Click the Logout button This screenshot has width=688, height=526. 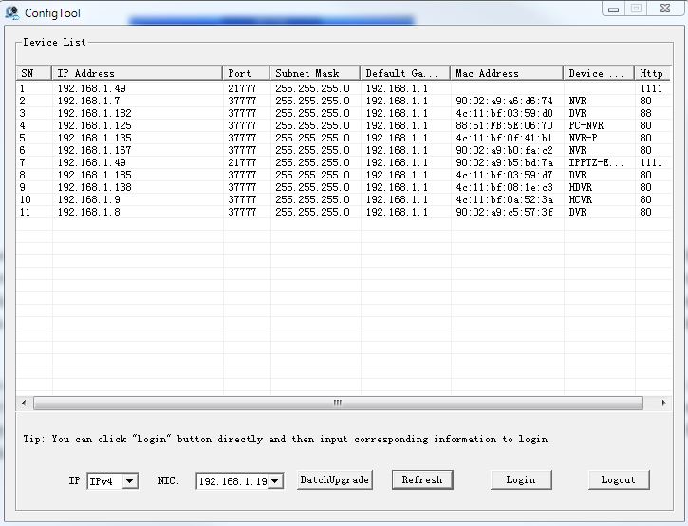618,479
